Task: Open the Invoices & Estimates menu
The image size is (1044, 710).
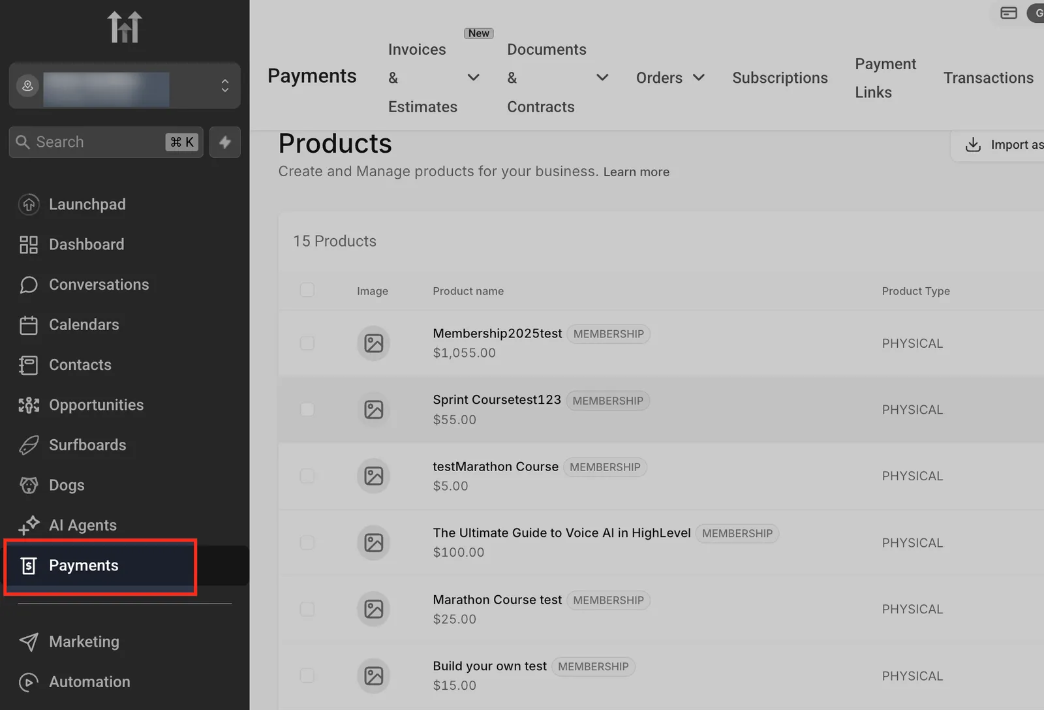Action: click(423, 78)
